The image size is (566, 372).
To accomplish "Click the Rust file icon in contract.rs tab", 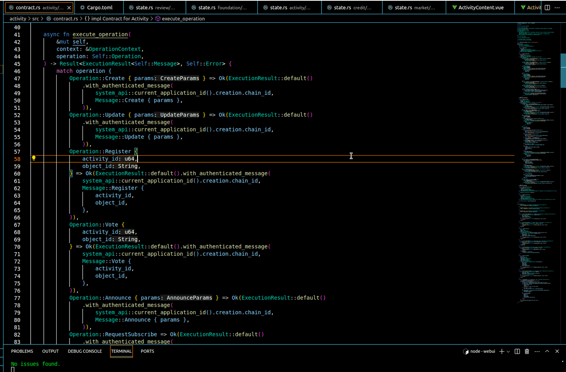I will coord(11,7).
